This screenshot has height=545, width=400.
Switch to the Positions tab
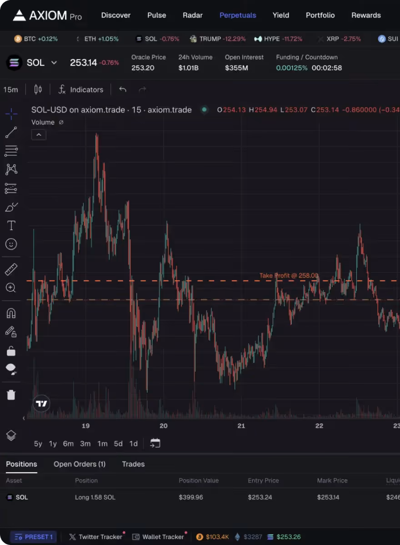21,464
